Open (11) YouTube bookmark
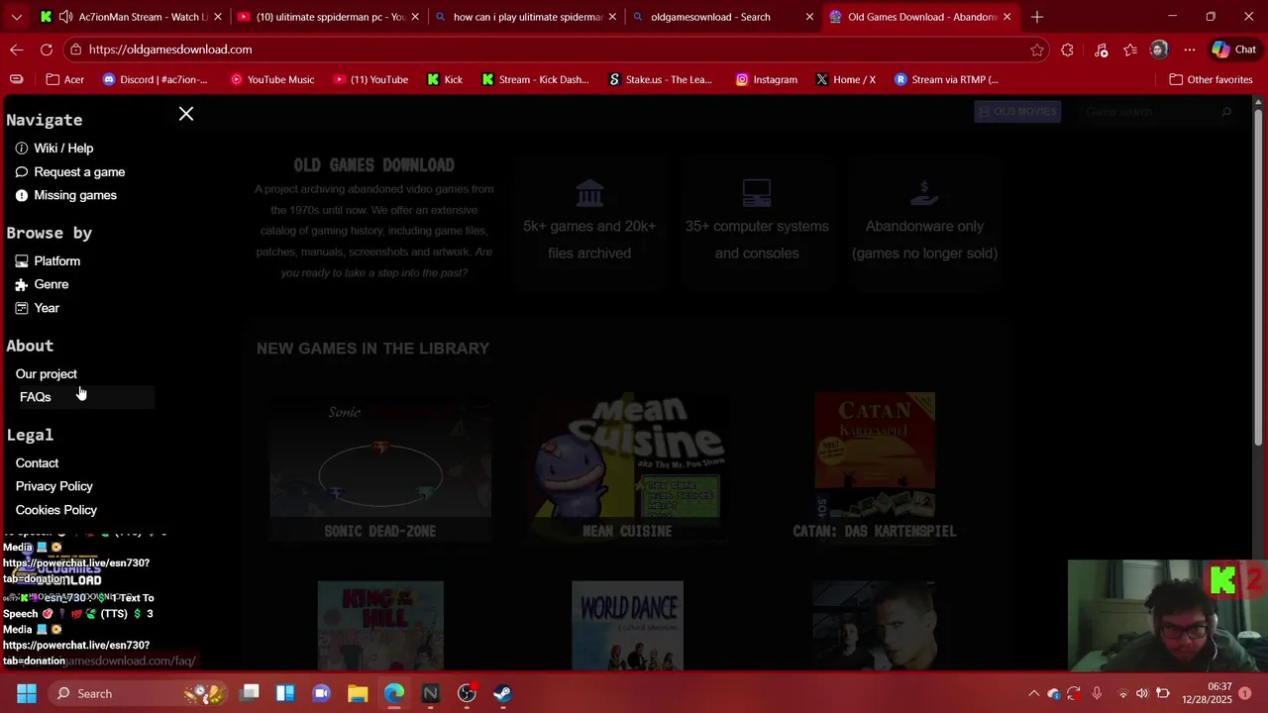 pyautogui.click(x=370, y=79)
